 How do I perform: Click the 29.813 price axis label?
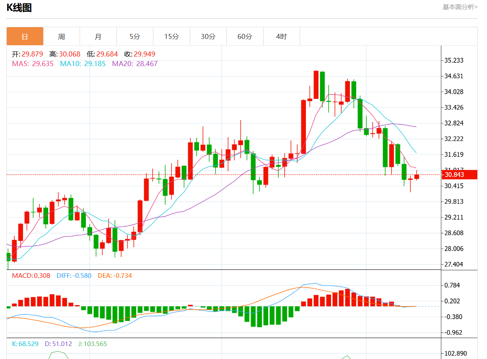[454, 202]
